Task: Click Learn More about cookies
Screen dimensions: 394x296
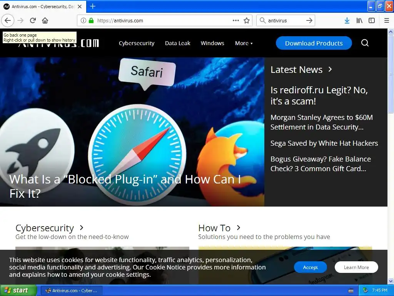Action: coord(356,267)
